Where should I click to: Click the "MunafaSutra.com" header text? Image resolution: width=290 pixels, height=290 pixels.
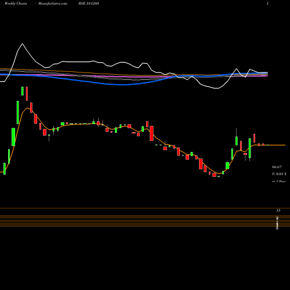tap(53, 3)
